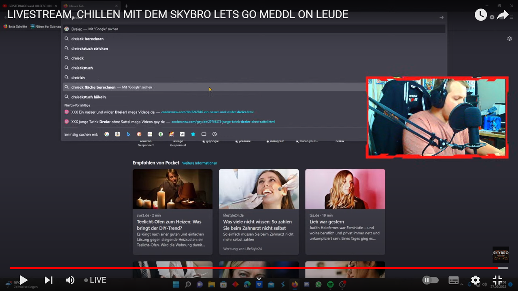Open 'Nitrox for Subnau' bookmark
This screenshot has width=518, height=291.
pyautogui.click(x=45, y=27)
